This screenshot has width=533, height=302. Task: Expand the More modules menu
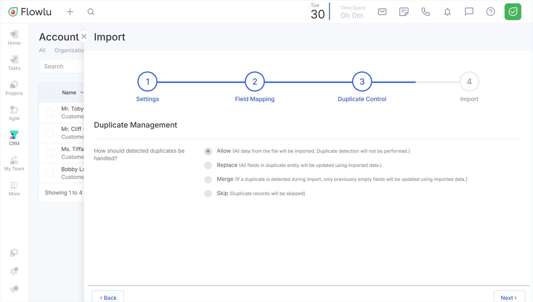click(14, 189)
